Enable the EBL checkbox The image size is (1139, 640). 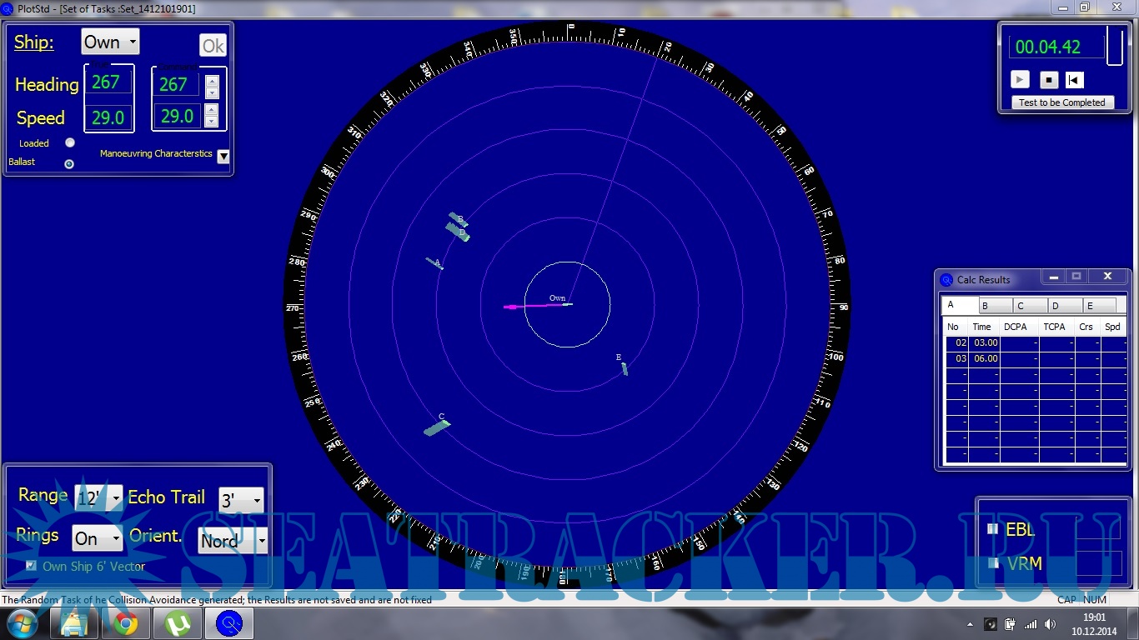point(992,528)
